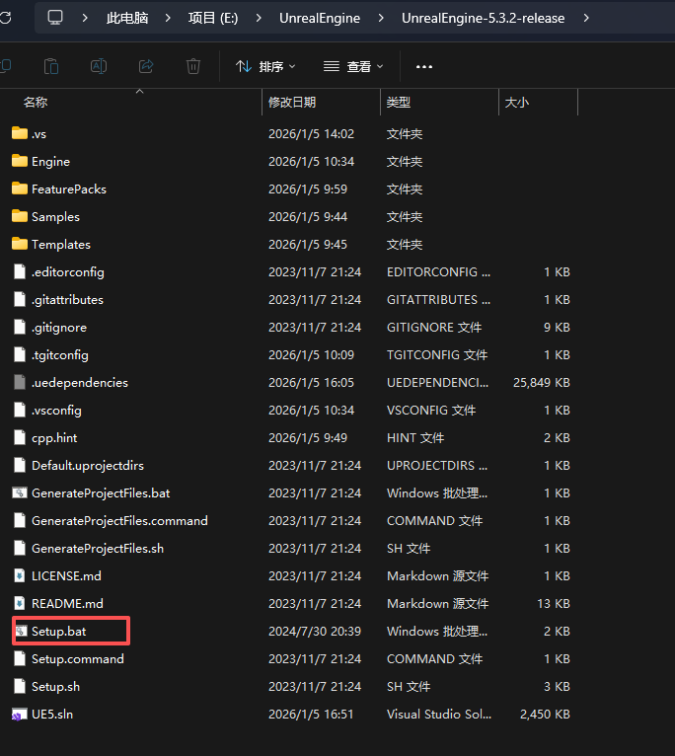Click the 9 KB size cell

pyautogui.click(x=557, y=328)
